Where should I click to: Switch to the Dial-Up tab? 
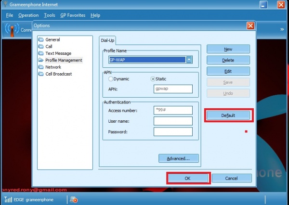107,40
